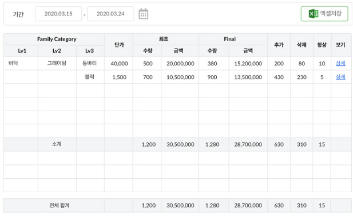Select the 바닥 Lv1 cell

tap(21, 64)
